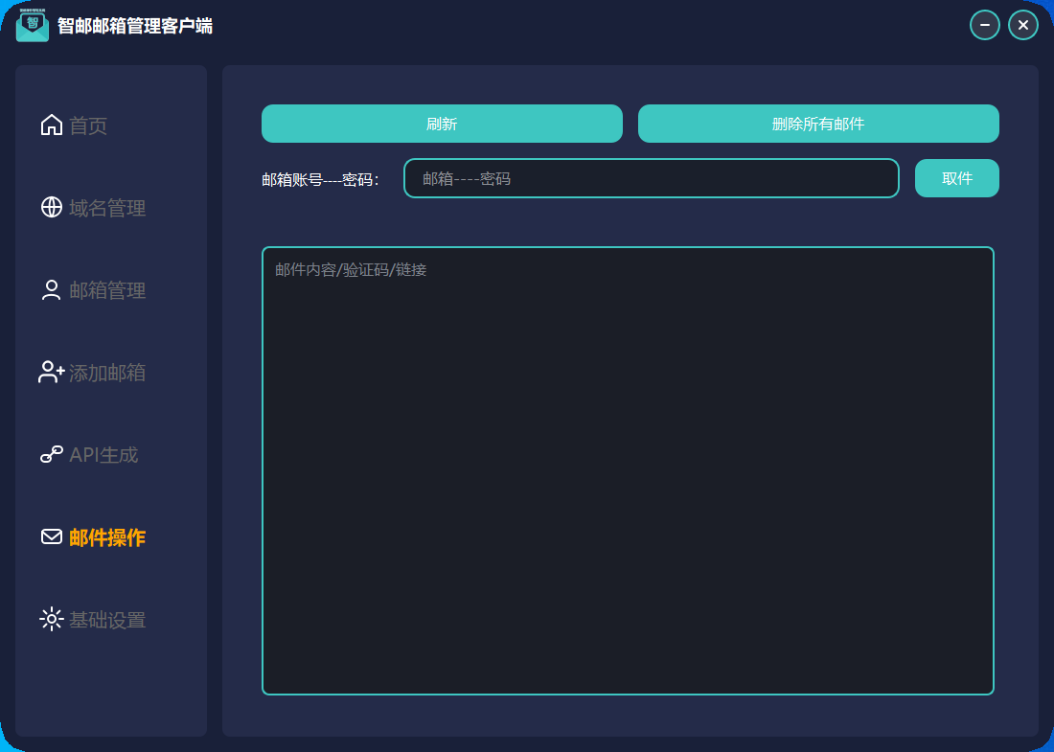Focus the 邮箱----密码 input field
The image size is (1054, 752).
[x=651, y=178]
